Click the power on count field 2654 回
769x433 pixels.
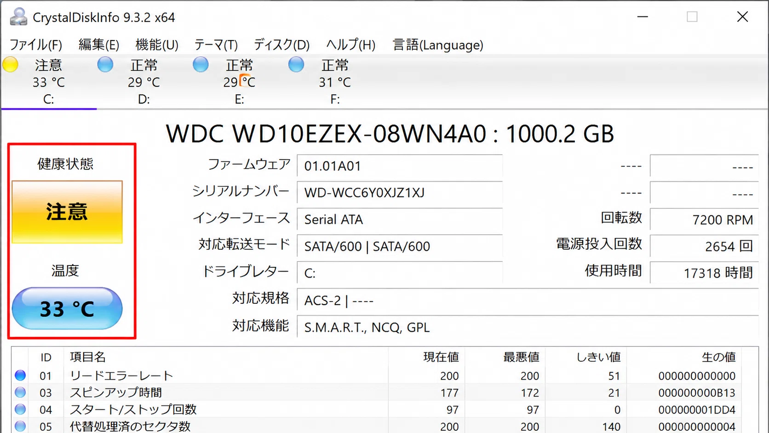pos(704,246)
